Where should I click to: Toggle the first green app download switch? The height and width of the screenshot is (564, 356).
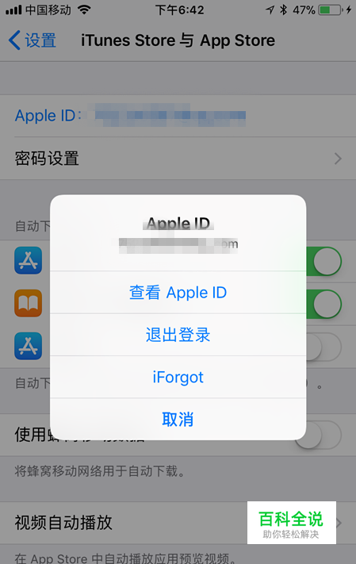click(x=323, y=261)
